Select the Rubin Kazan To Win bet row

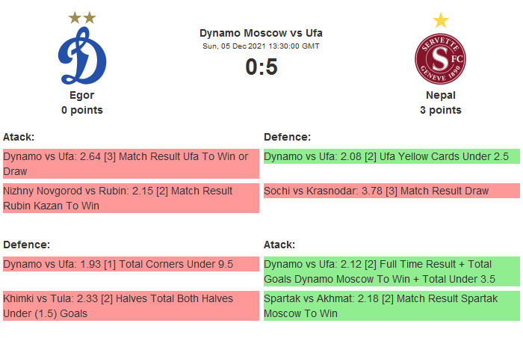click(x=131, y=198)
